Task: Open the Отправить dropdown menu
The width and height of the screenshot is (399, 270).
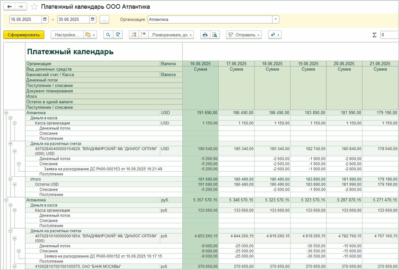Action: coord(243,35)
